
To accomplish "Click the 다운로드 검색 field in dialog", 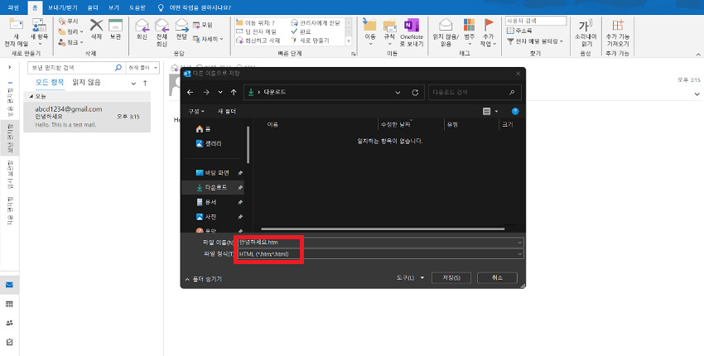I will pyautogui.click(x=475, y=93).
